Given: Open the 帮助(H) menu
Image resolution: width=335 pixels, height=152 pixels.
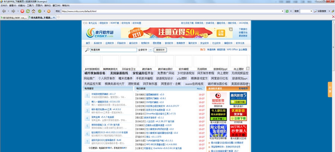Looking at the screenshot, I should tap(66, 5).
